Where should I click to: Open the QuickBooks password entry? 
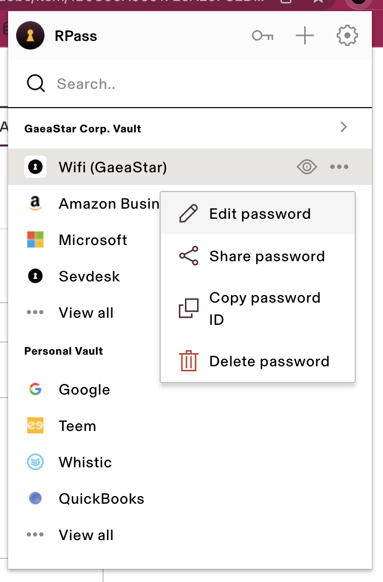pyautogui.click(x=101, y=499)
